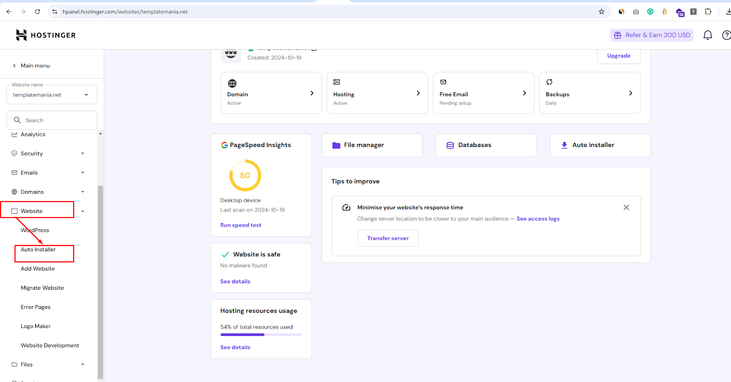Click the green check Website is safe icon
Screen dimensions: 731x382
pos(225,255)
